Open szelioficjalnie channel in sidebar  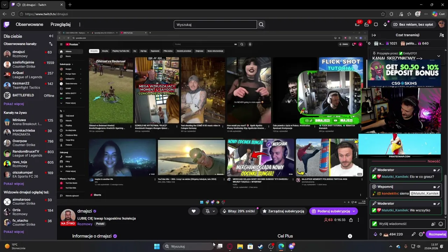[x=28, y=64]
